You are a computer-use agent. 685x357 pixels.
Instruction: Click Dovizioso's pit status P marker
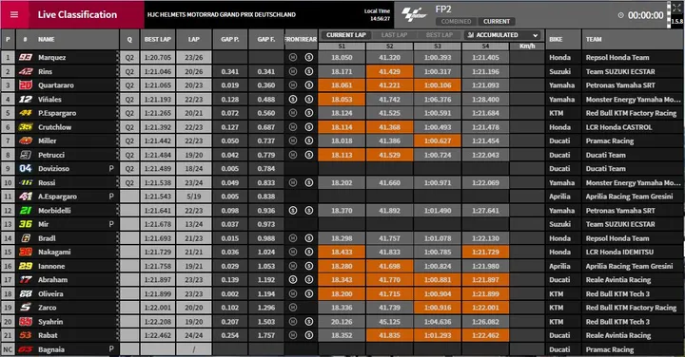coord(111,168)
